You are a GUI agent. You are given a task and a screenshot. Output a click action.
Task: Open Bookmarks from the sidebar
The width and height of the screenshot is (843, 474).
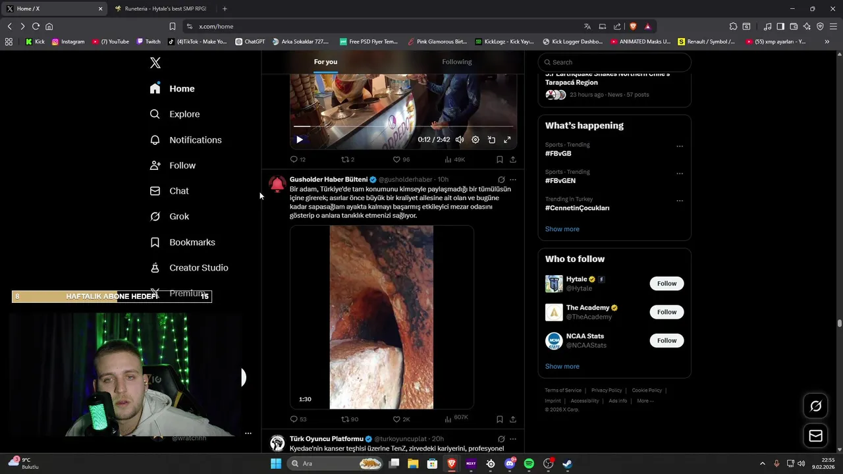182,242
